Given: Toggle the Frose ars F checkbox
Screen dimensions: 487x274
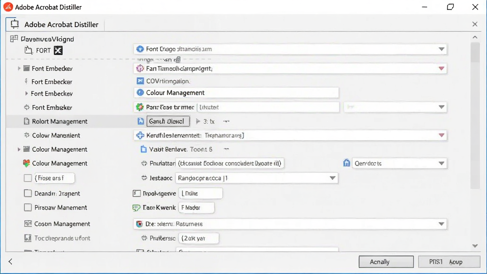Looking at the screenshot, I should [x=28, y=178].
